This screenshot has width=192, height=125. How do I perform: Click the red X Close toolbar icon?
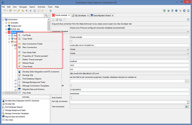coord(26,11)
